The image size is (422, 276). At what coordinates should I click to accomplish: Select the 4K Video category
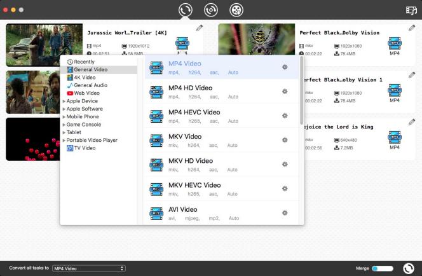[x=85, y=78]
